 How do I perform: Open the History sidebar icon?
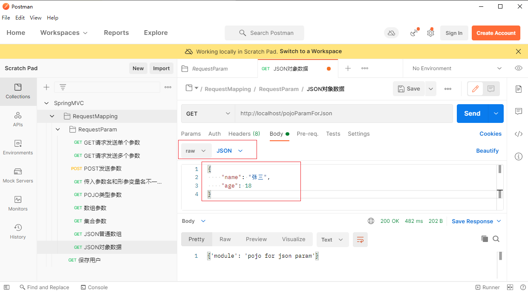tap(18, 231)
